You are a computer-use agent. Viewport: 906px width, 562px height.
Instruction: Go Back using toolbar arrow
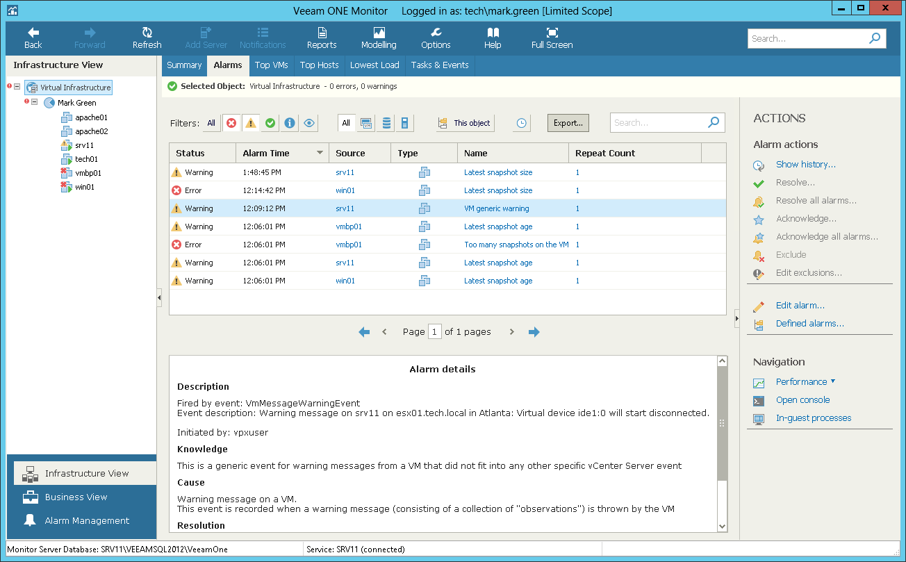tap(33, 38)
